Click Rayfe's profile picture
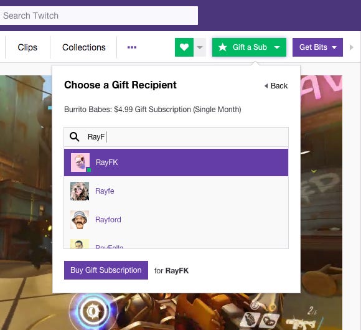This screenshot has width=361, height=330. (80, 191)
